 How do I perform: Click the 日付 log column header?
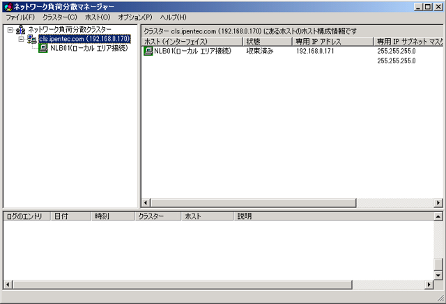pyautogui.click(x=71, y=216)
